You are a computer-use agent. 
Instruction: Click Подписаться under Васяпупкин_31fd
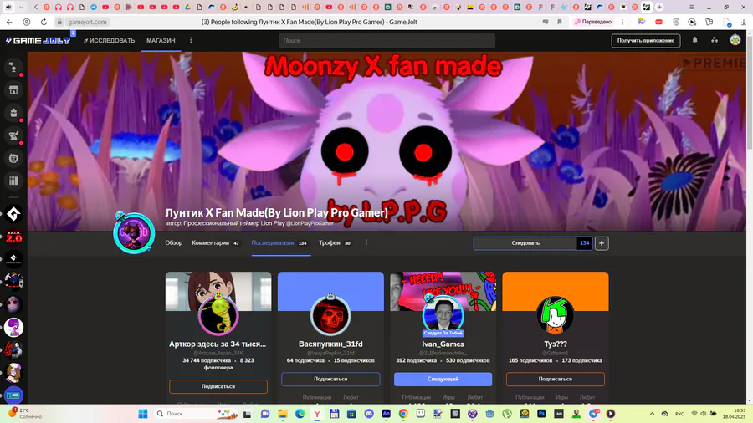pyautogui.click(x=330, y=379)
